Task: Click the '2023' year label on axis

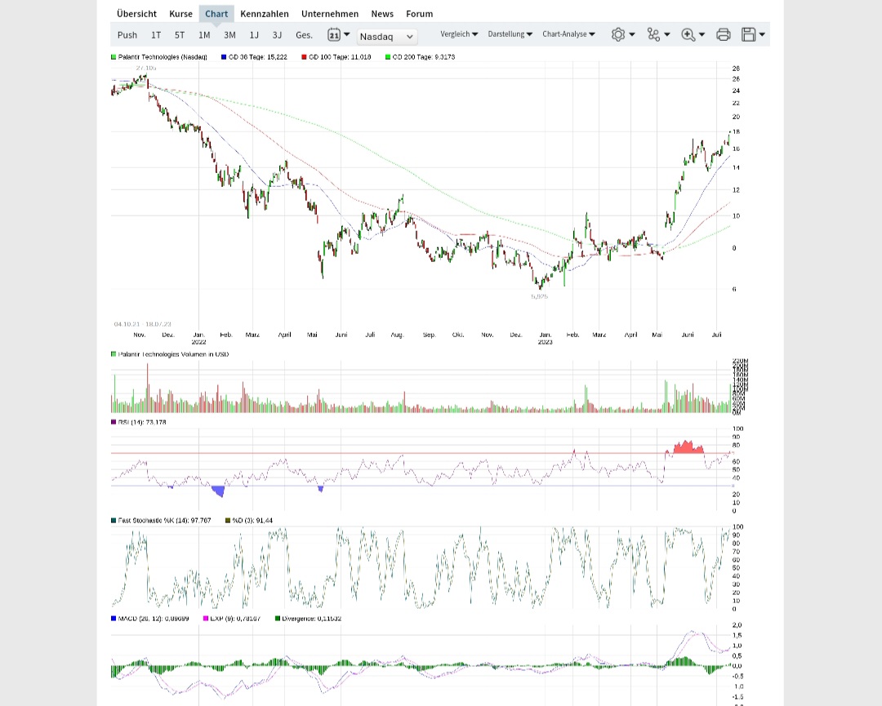Action: 545,342
